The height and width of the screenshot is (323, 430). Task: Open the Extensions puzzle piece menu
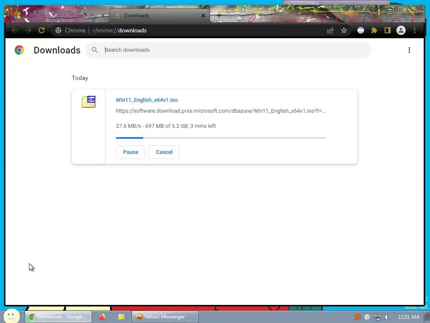pyautogui.click(x=374, y=30)
